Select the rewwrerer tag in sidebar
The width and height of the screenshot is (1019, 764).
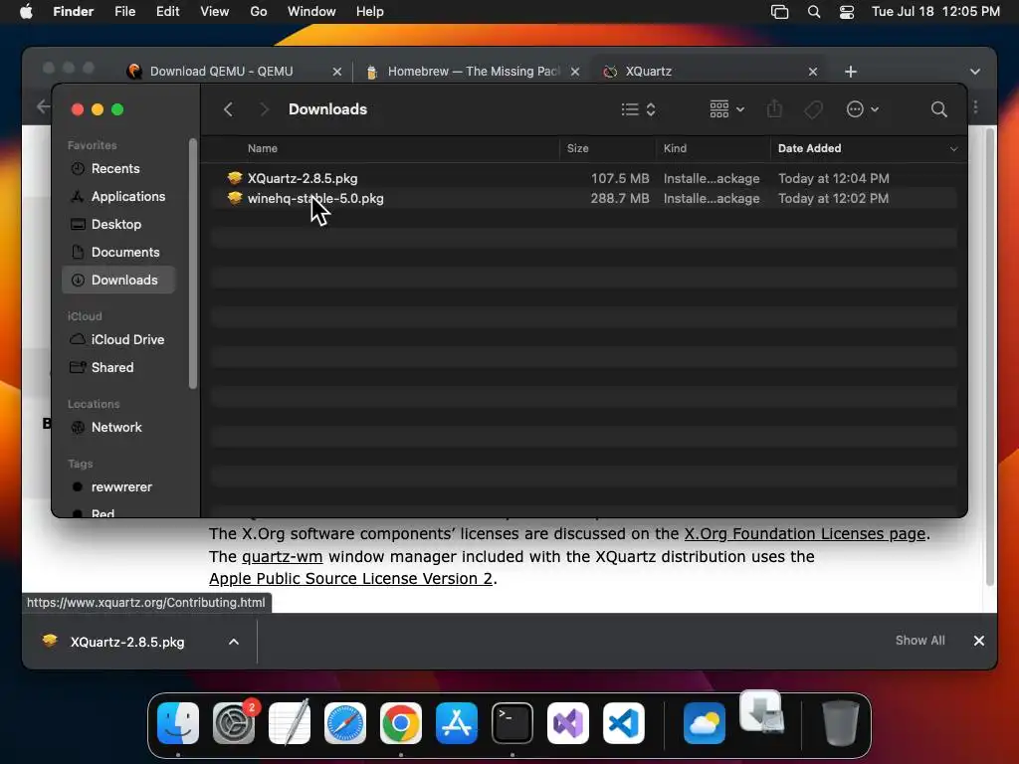[x=118, y=487]
